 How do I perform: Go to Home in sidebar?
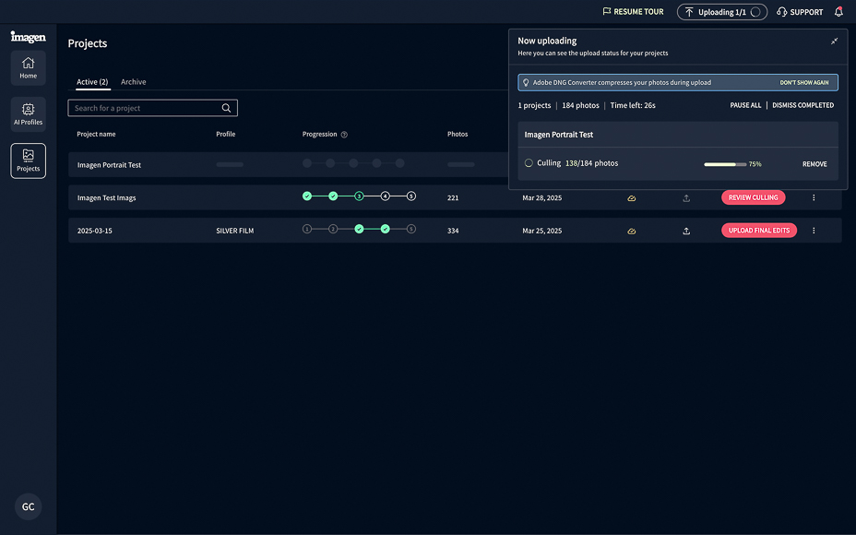coord(28,67)
